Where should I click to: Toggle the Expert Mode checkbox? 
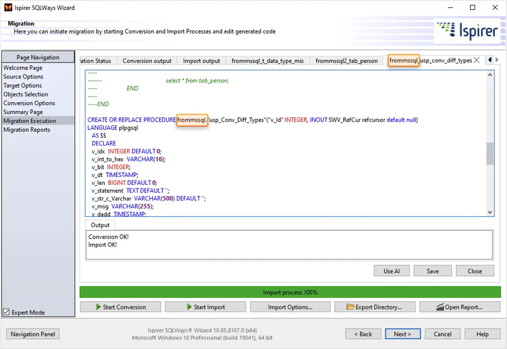[6, 312]
